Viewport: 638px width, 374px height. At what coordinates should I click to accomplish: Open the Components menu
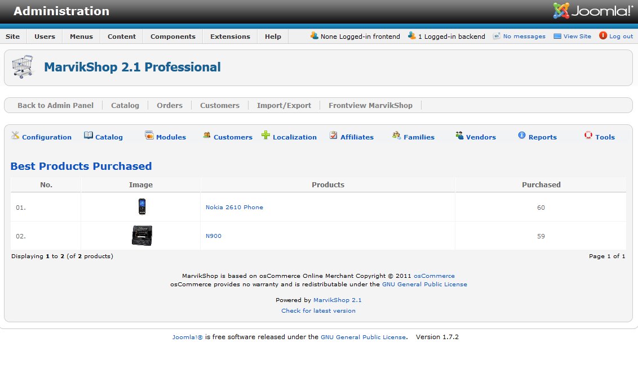point(173,37)
